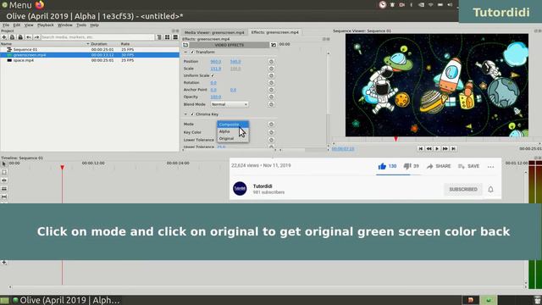Screen dimensions: 542x305
Task: Open the Help menu
Action: tap(94, 25)
